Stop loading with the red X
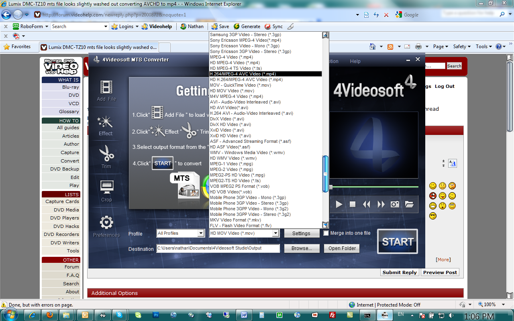 click(386, 15)
